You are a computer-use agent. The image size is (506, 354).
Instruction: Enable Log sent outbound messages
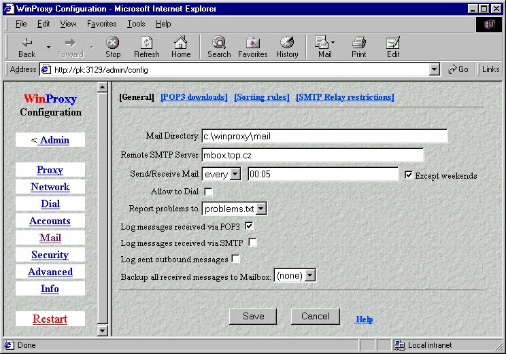pyautogui.click(x=236, y=259)
